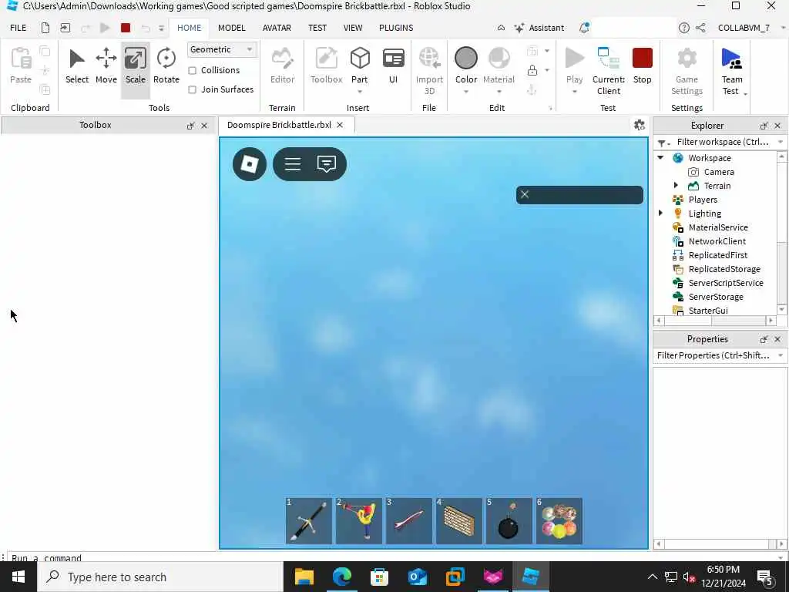The height and width of the screenshot is (592, 789).
Task: Select the Select tool
Action: 76,66
